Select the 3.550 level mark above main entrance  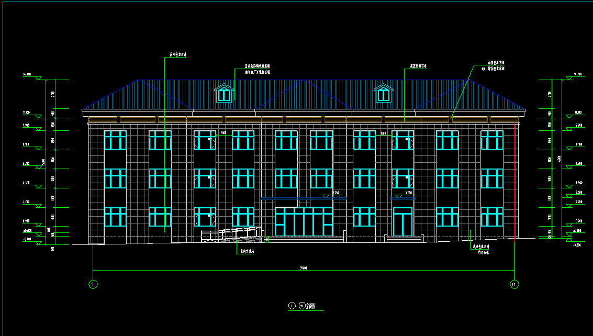point(335,193)
